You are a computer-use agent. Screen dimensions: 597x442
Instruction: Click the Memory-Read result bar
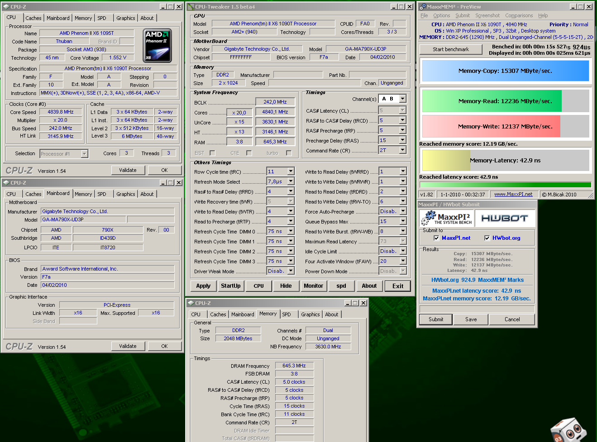pos(506,101)
